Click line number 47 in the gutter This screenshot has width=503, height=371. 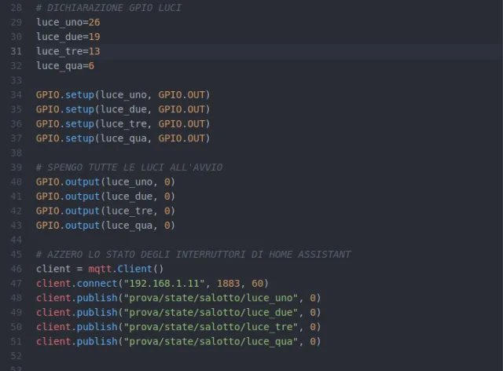tap(17, 283)
